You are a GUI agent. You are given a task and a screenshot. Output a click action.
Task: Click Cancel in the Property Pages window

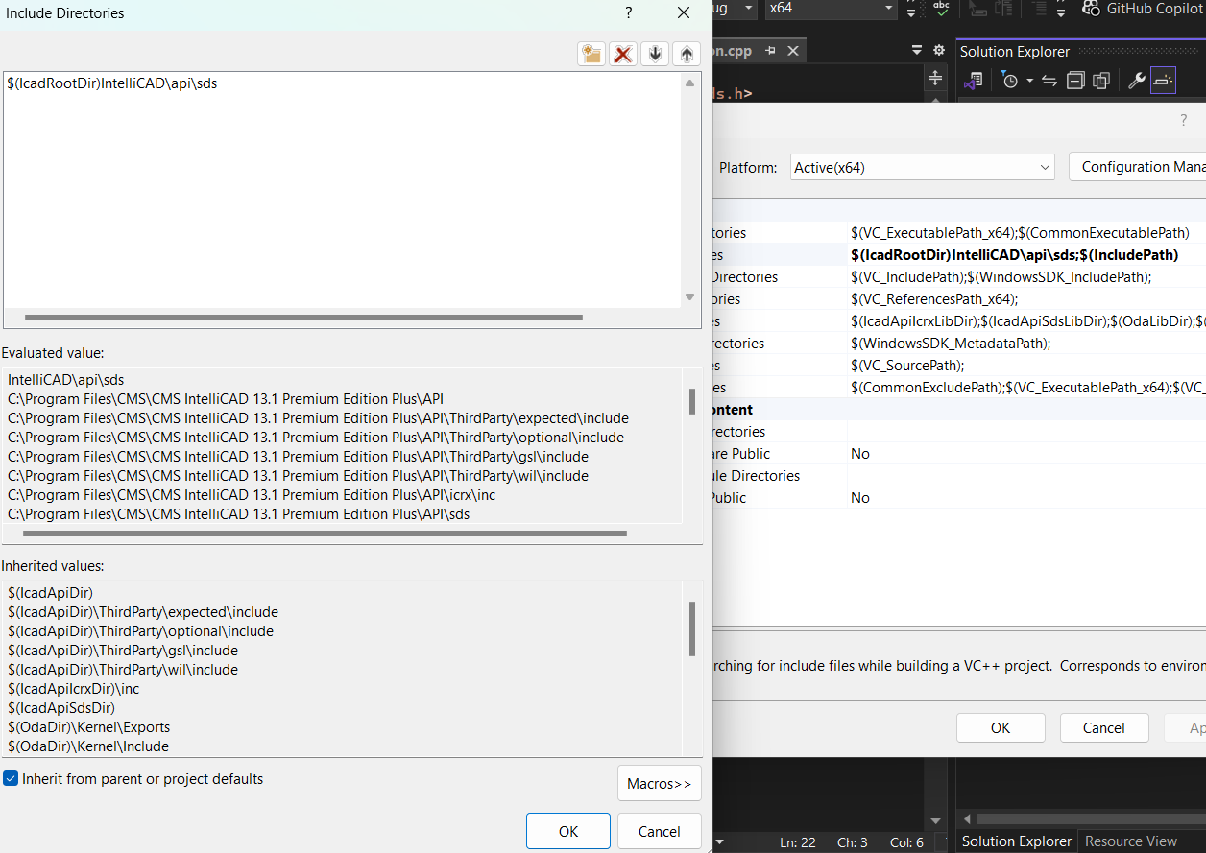[x=1104, y=727]
